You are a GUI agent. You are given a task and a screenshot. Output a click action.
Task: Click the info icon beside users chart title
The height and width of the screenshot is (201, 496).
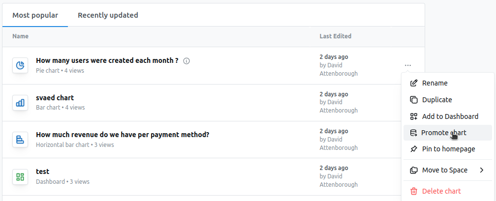186,61
